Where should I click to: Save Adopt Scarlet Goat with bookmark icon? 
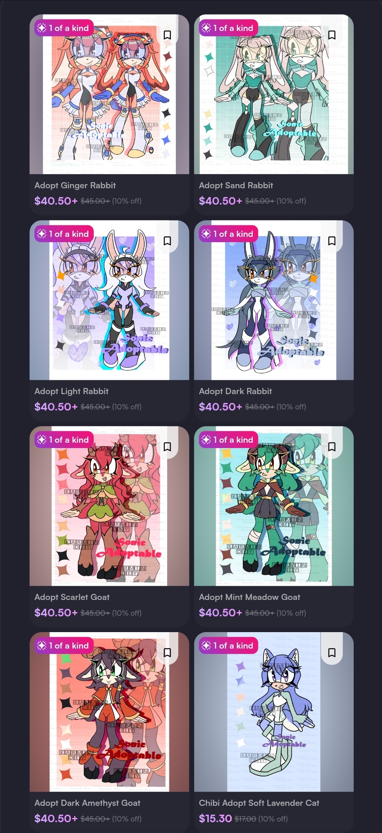pyautogui.click(x=167, y=447)
